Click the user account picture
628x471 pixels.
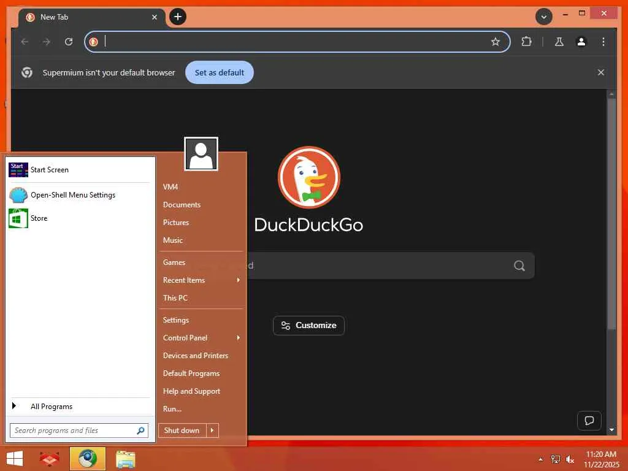(201, 154)
